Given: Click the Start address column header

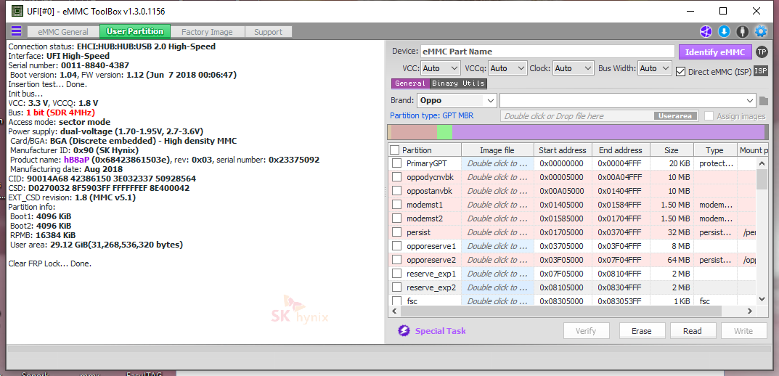Looking at the screenshot, I should pyautogui.click(x=563, y=150).
